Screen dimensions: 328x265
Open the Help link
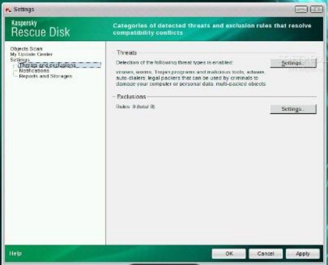point(15,254)
